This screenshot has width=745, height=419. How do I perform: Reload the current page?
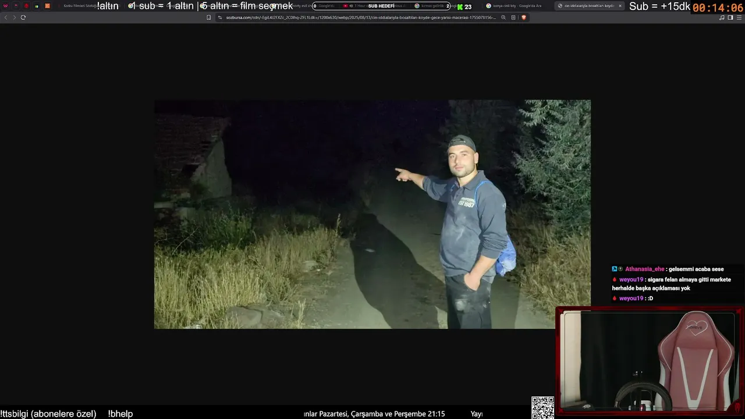pos(23,17)
